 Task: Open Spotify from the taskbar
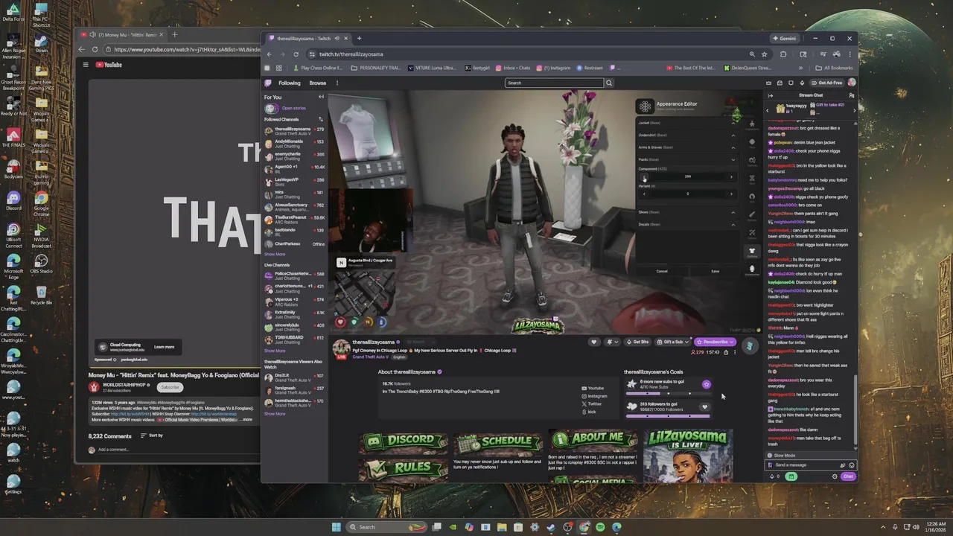(x=600, y=527)
